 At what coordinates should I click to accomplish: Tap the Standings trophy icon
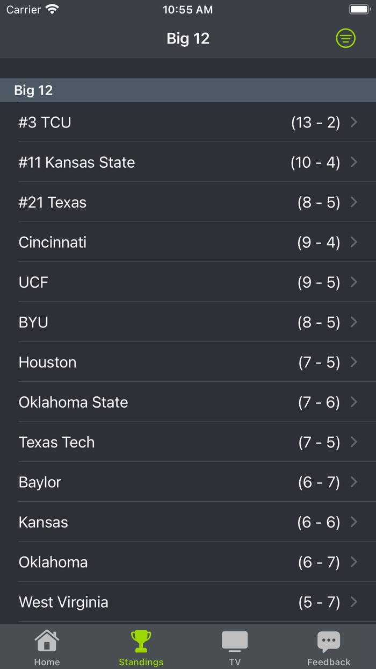tap(141, 640)
